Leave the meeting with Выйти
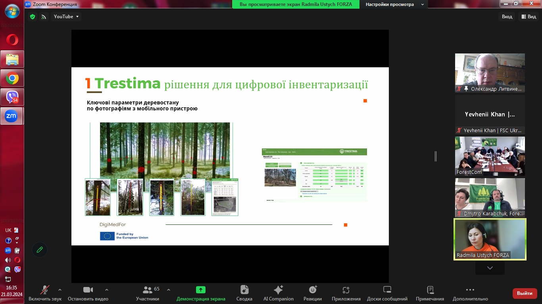The width and height of the screenshot is (542, 304). (x=525, y=293)
